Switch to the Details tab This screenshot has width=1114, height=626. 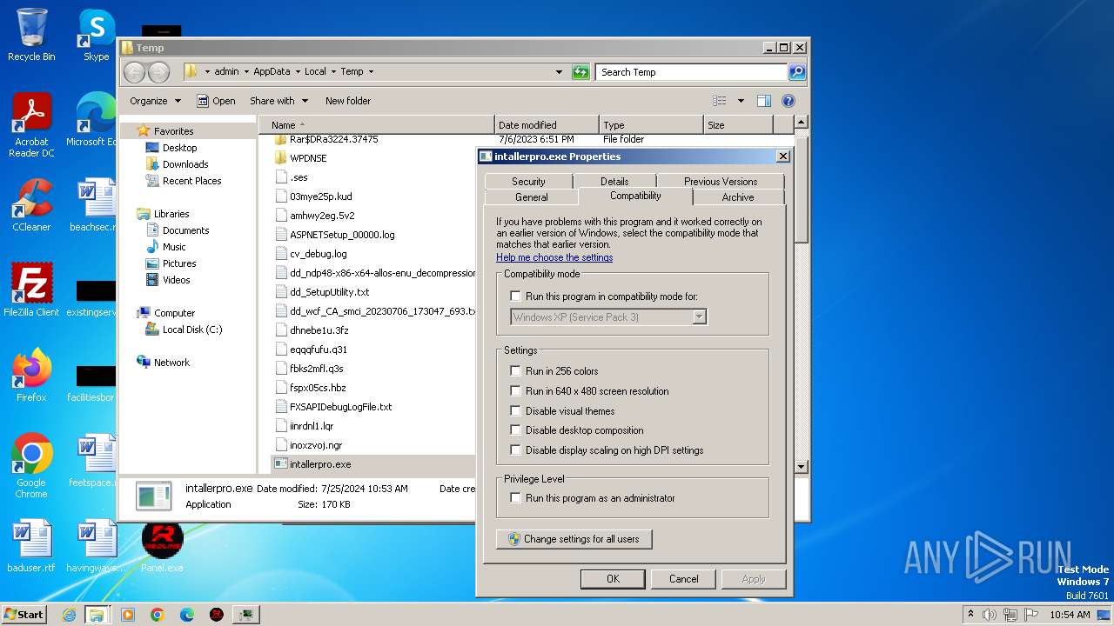[614, 181]
